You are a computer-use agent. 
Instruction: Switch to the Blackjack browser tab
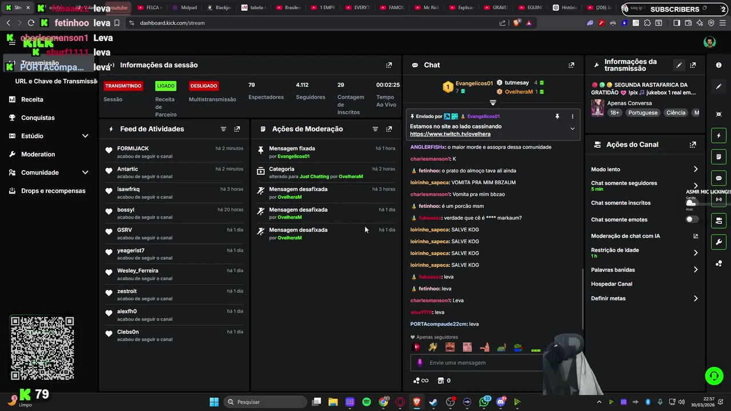pyautogui.click(x=219, y=8)
